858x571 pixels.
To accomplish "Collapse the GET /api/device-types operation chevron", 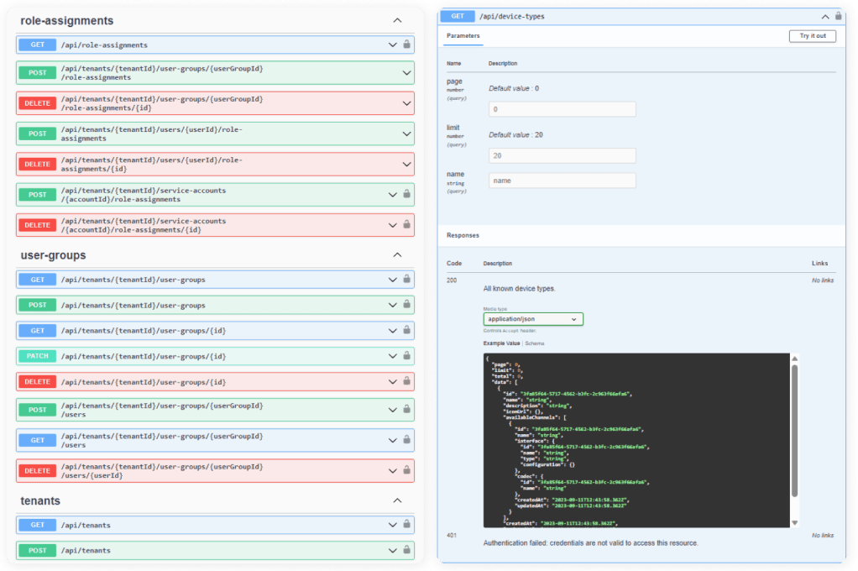I will (x=825, y=17).
